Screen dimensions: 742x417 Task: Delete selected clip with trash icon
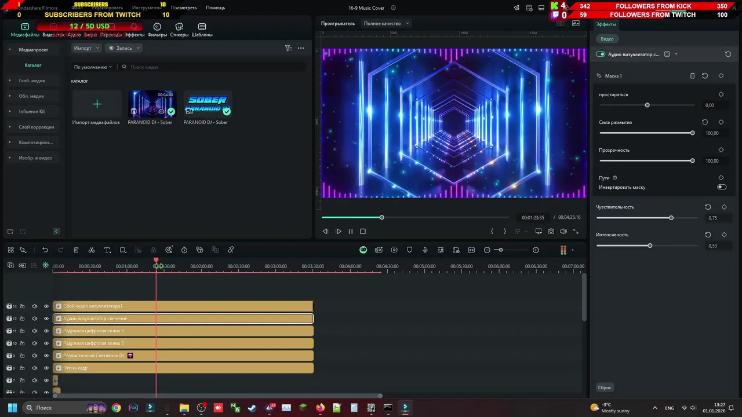tap(76, 250)
